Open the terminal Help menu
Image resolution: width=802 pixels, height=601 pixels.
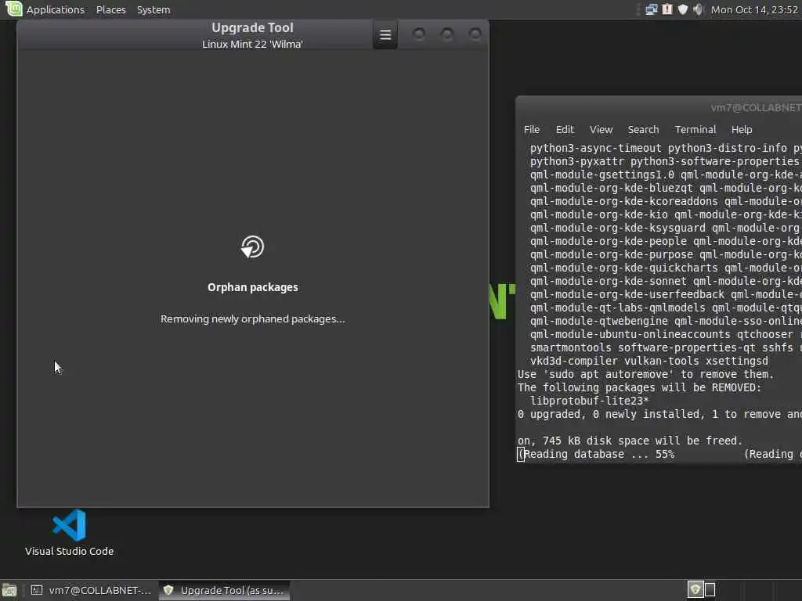742,129
